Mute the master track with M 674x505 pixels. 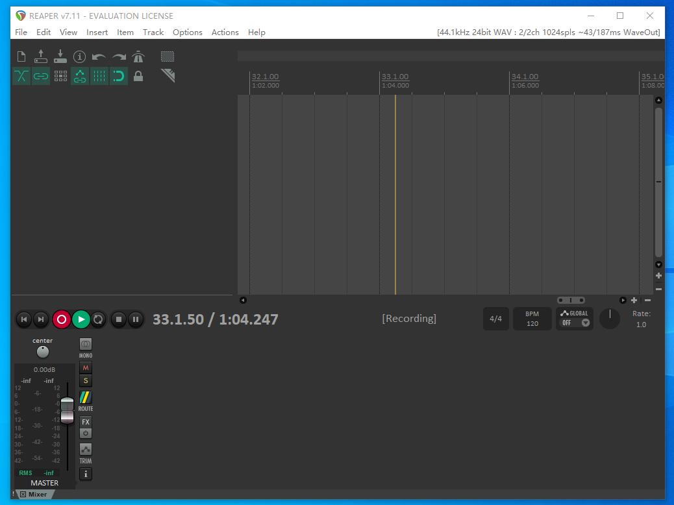coord(85,368)
